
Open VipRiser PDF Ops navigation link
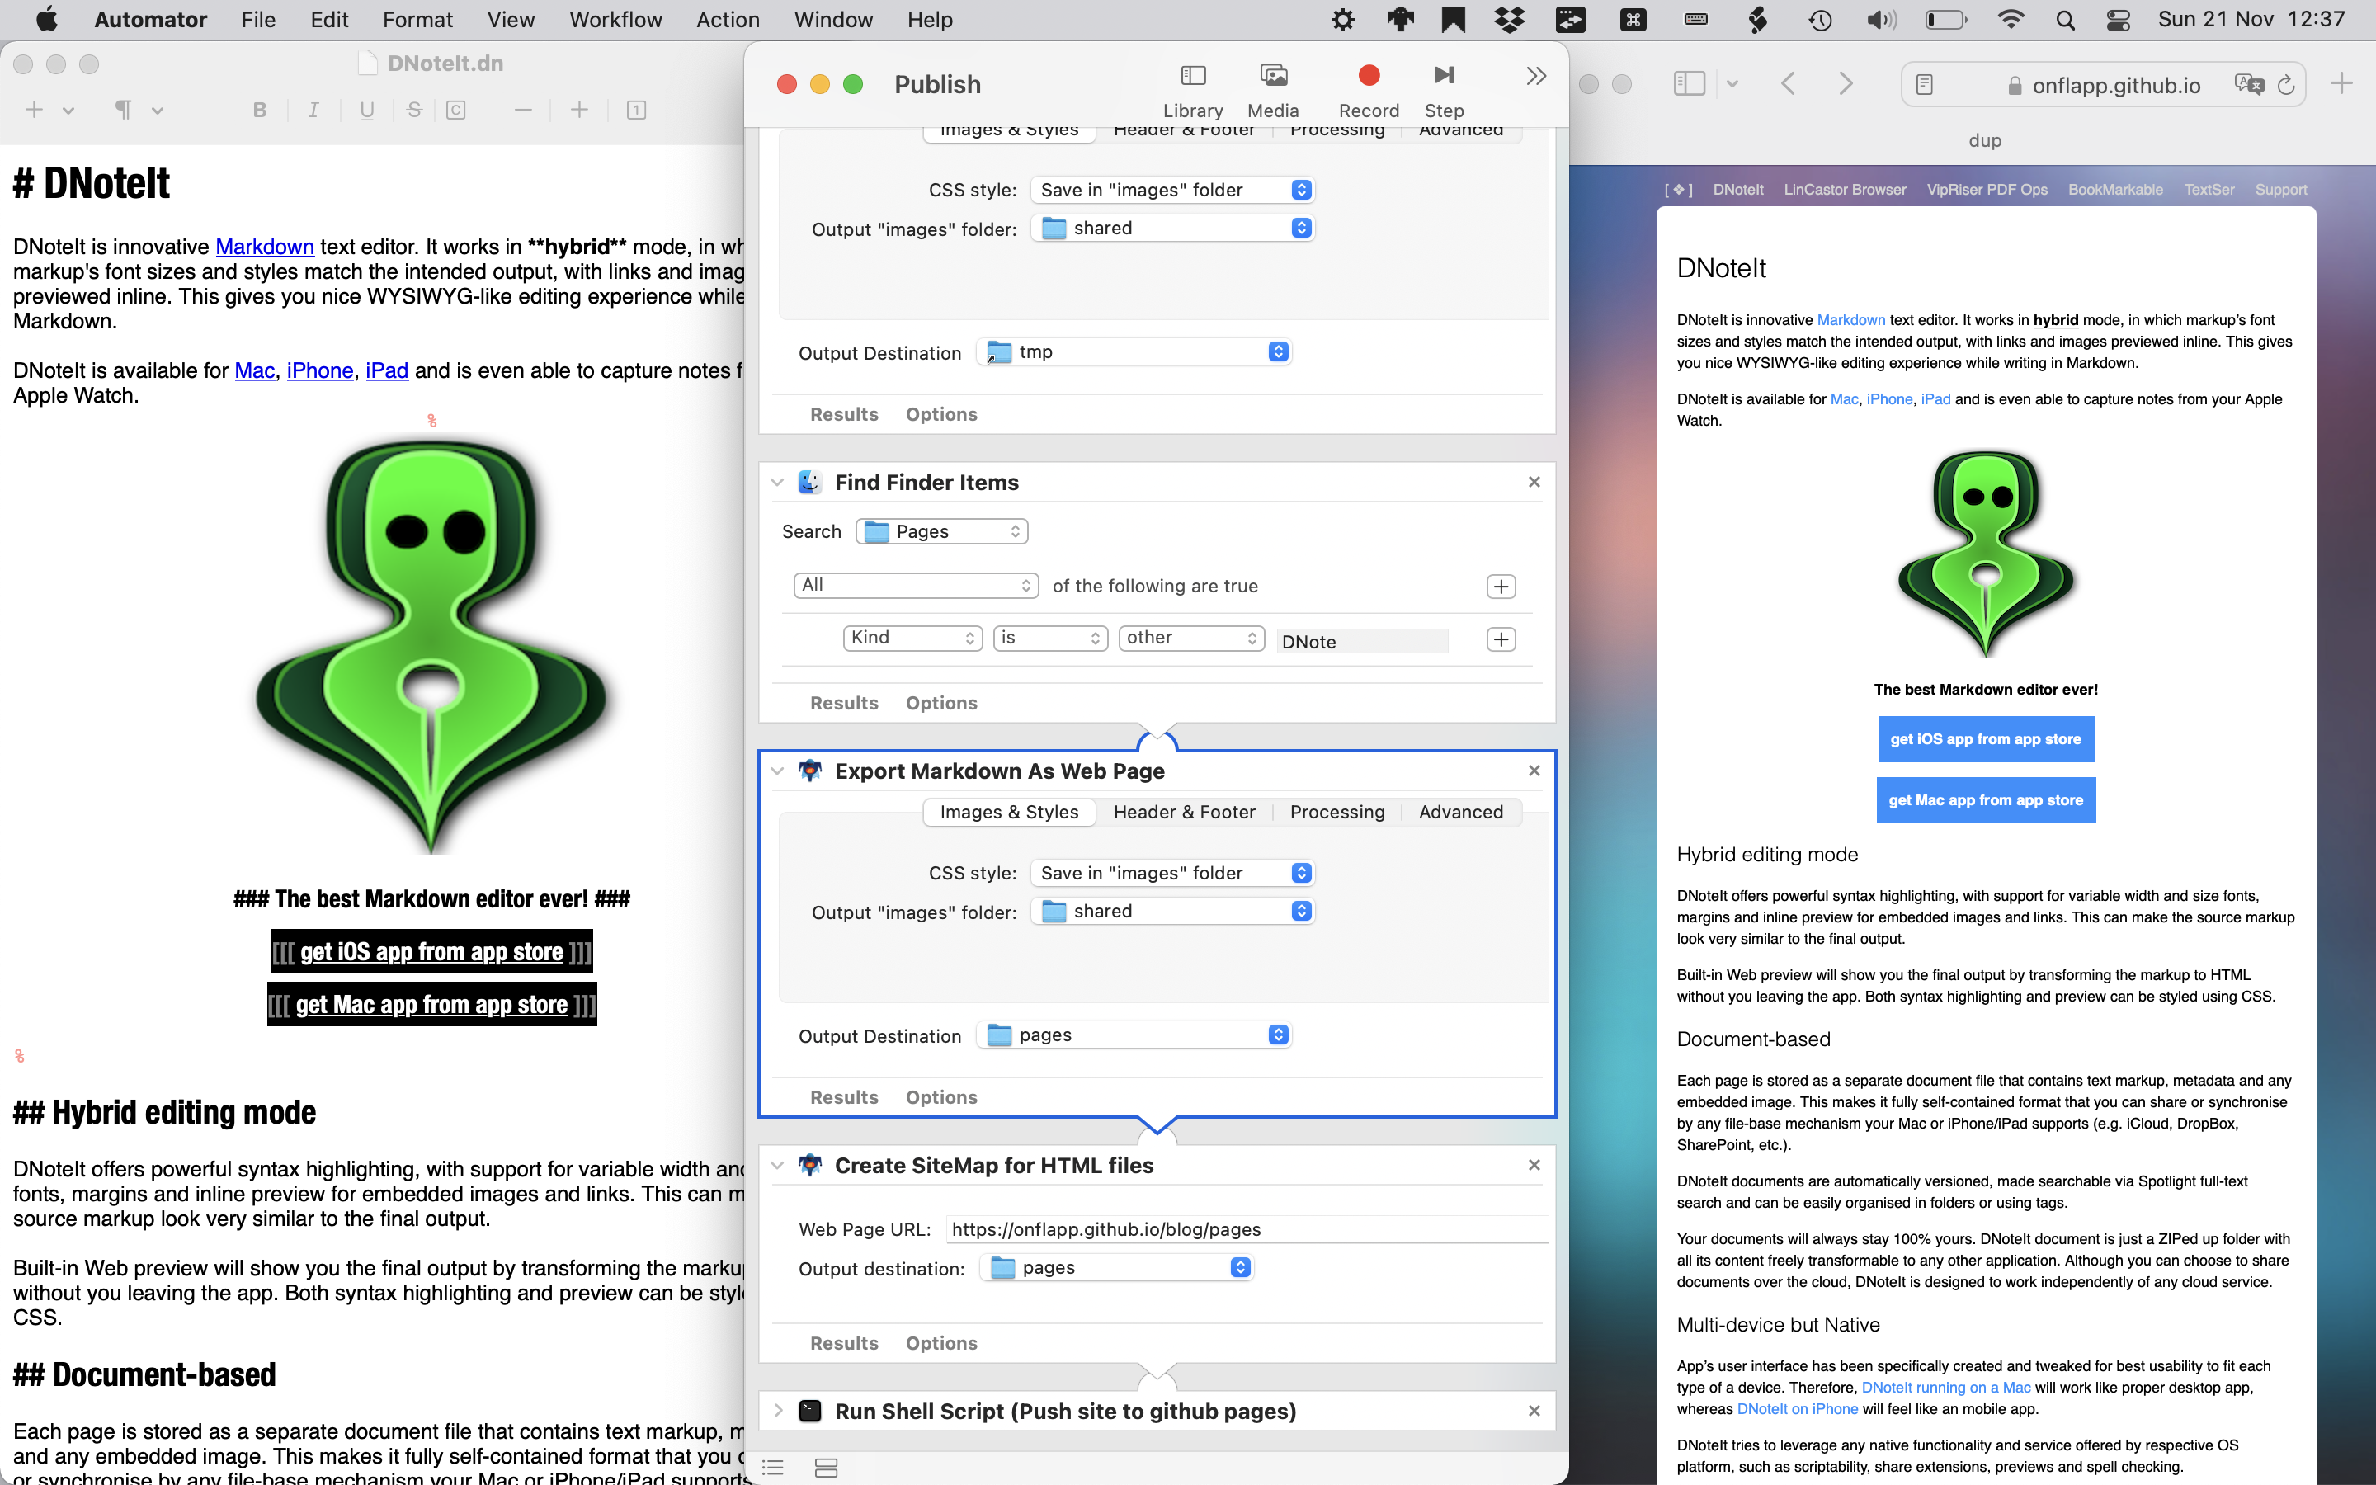(x=1987, y=190)
